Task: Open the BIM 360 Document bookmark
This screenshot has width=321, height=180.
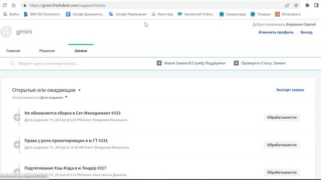Action: pos(43,14)
